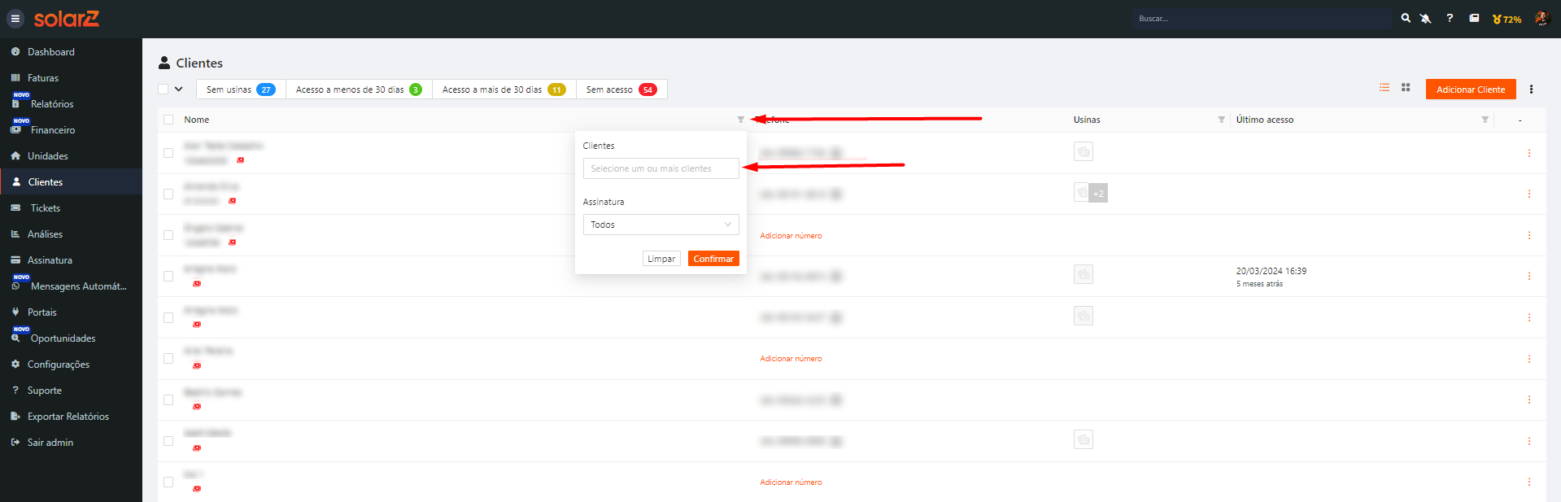Switch to grid view icon

pyautogui.click(x=1406, y=87)
